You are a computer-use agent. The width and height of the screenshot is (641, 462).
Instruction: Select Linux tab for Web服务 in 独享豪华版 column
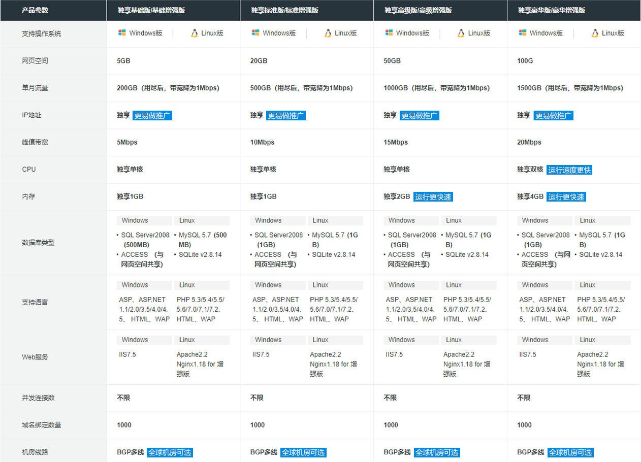click(602, 340)
